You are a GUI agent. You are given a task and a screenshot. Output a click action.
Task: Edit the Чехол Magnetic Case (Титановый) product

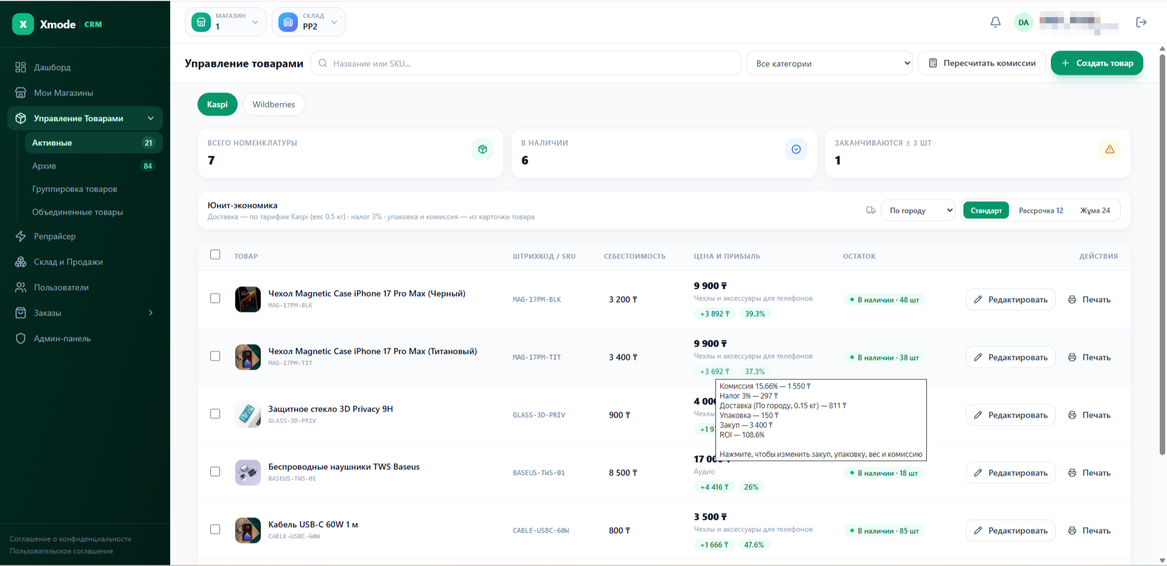tap(1011, 357)
